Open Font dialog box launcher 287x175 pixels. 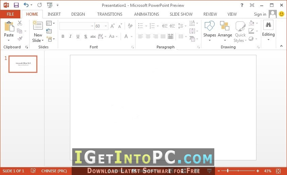click(x=132, y=47)
